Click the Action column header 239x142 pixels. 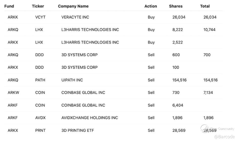(150, 6)
